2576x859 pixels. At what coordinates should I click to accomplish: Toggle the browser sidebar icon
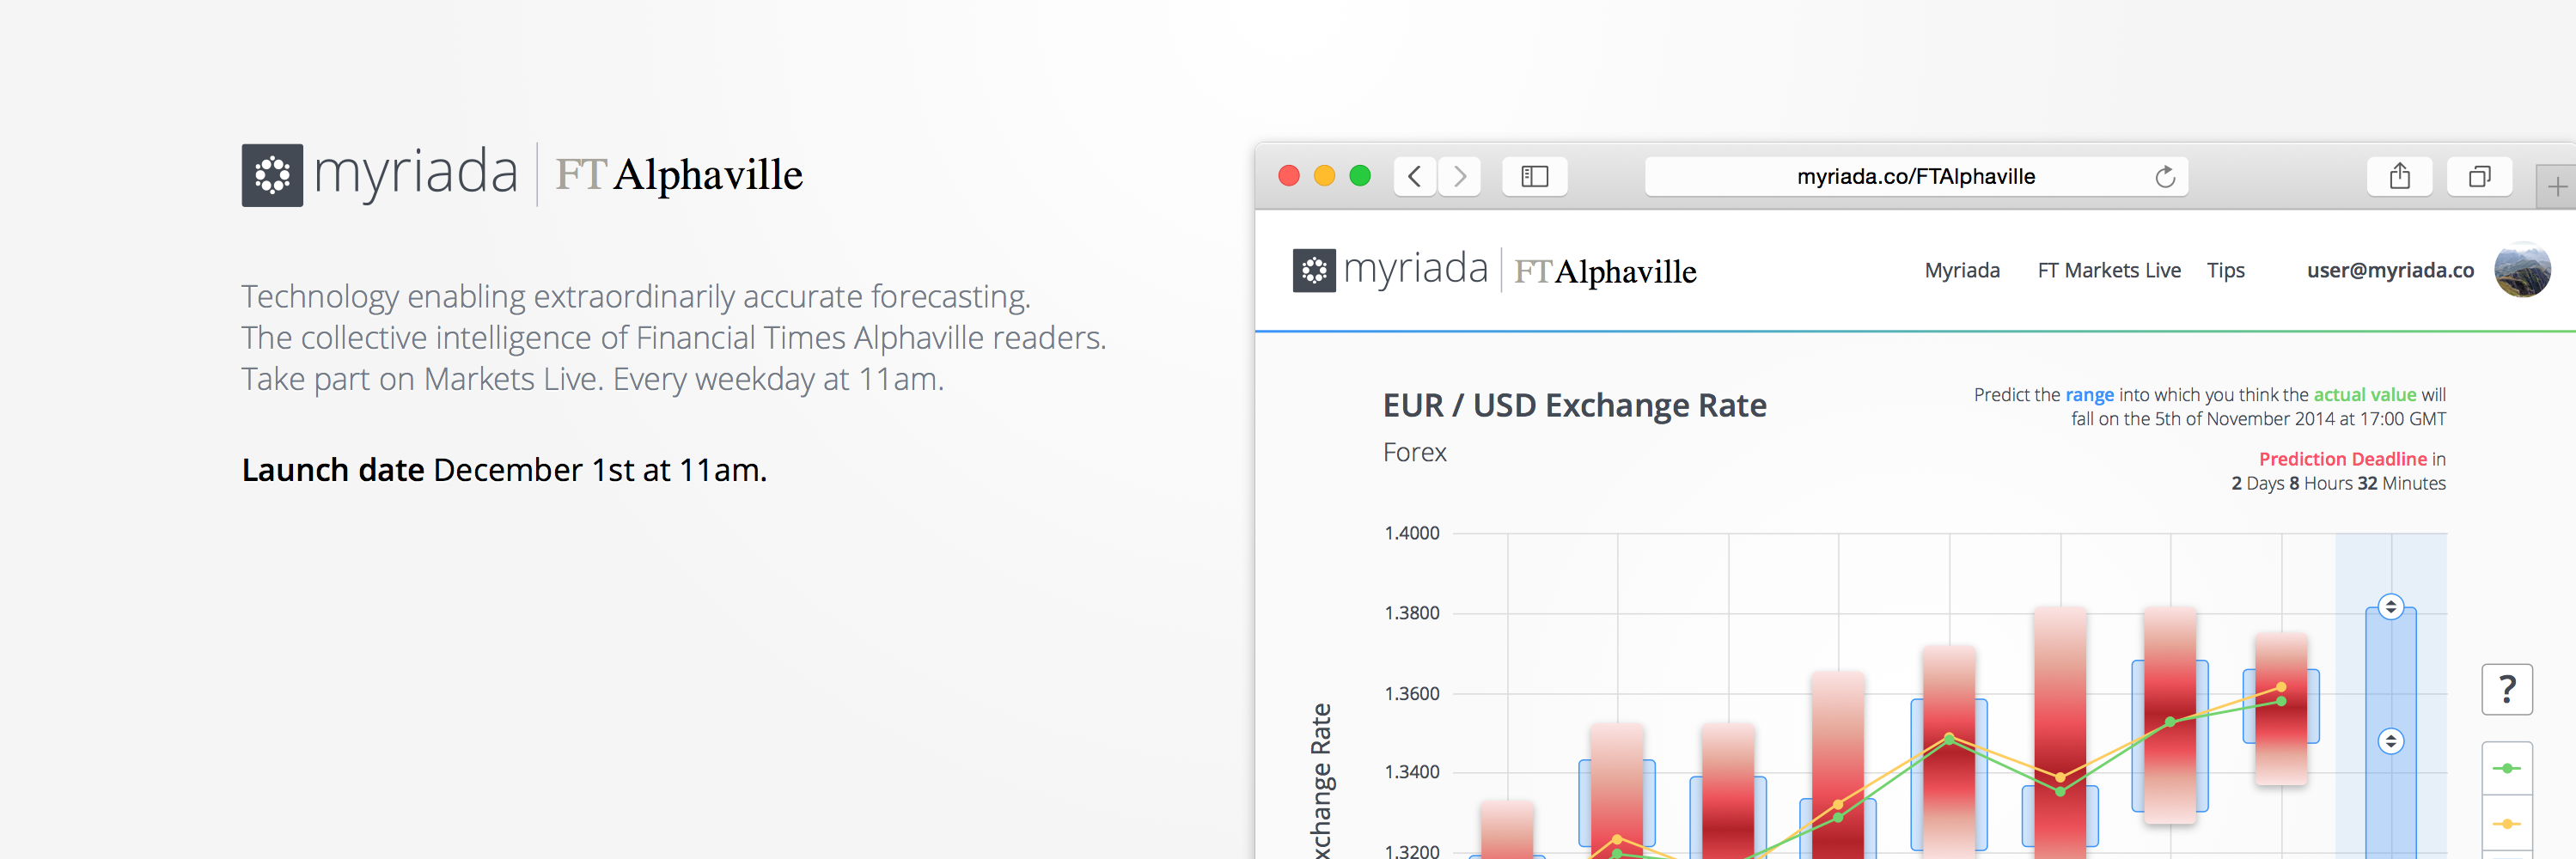(1534, 177)
